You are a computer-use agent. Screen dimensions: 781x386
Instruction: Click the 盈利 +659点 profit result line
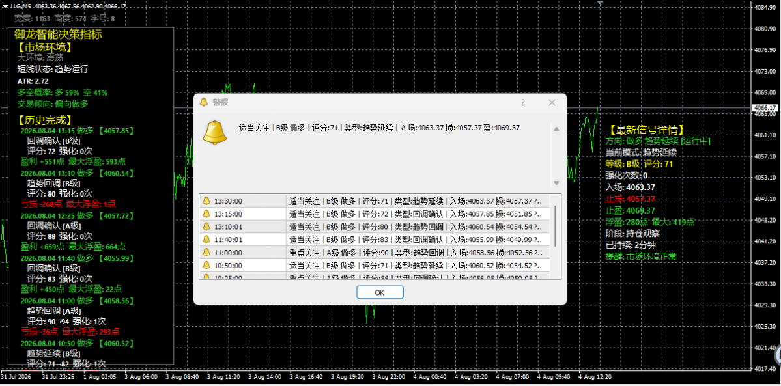73,246
